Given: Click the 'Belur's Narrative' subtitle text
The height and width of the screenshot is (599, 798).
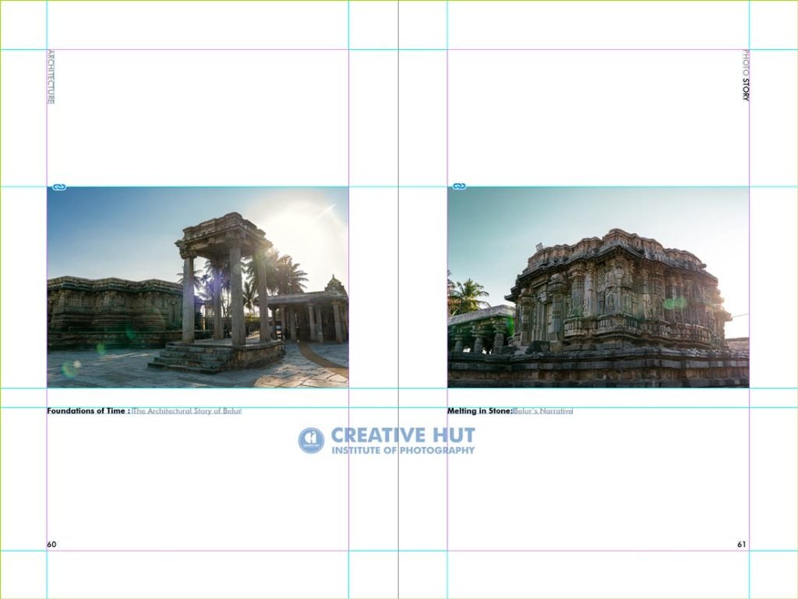Looking at the screenshot, I should pos(543,410).
